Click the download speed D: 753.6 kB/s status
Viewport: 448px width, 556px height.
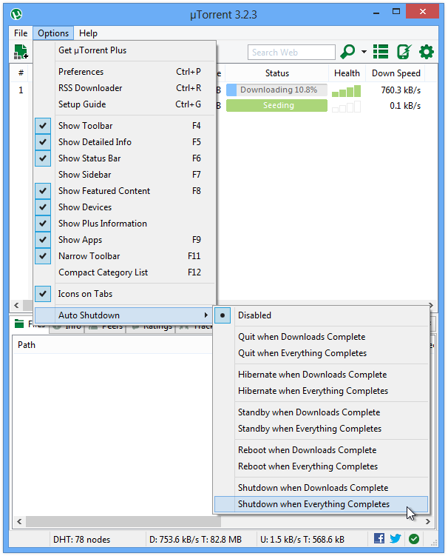pyautogui.click(x=195, y=540)
